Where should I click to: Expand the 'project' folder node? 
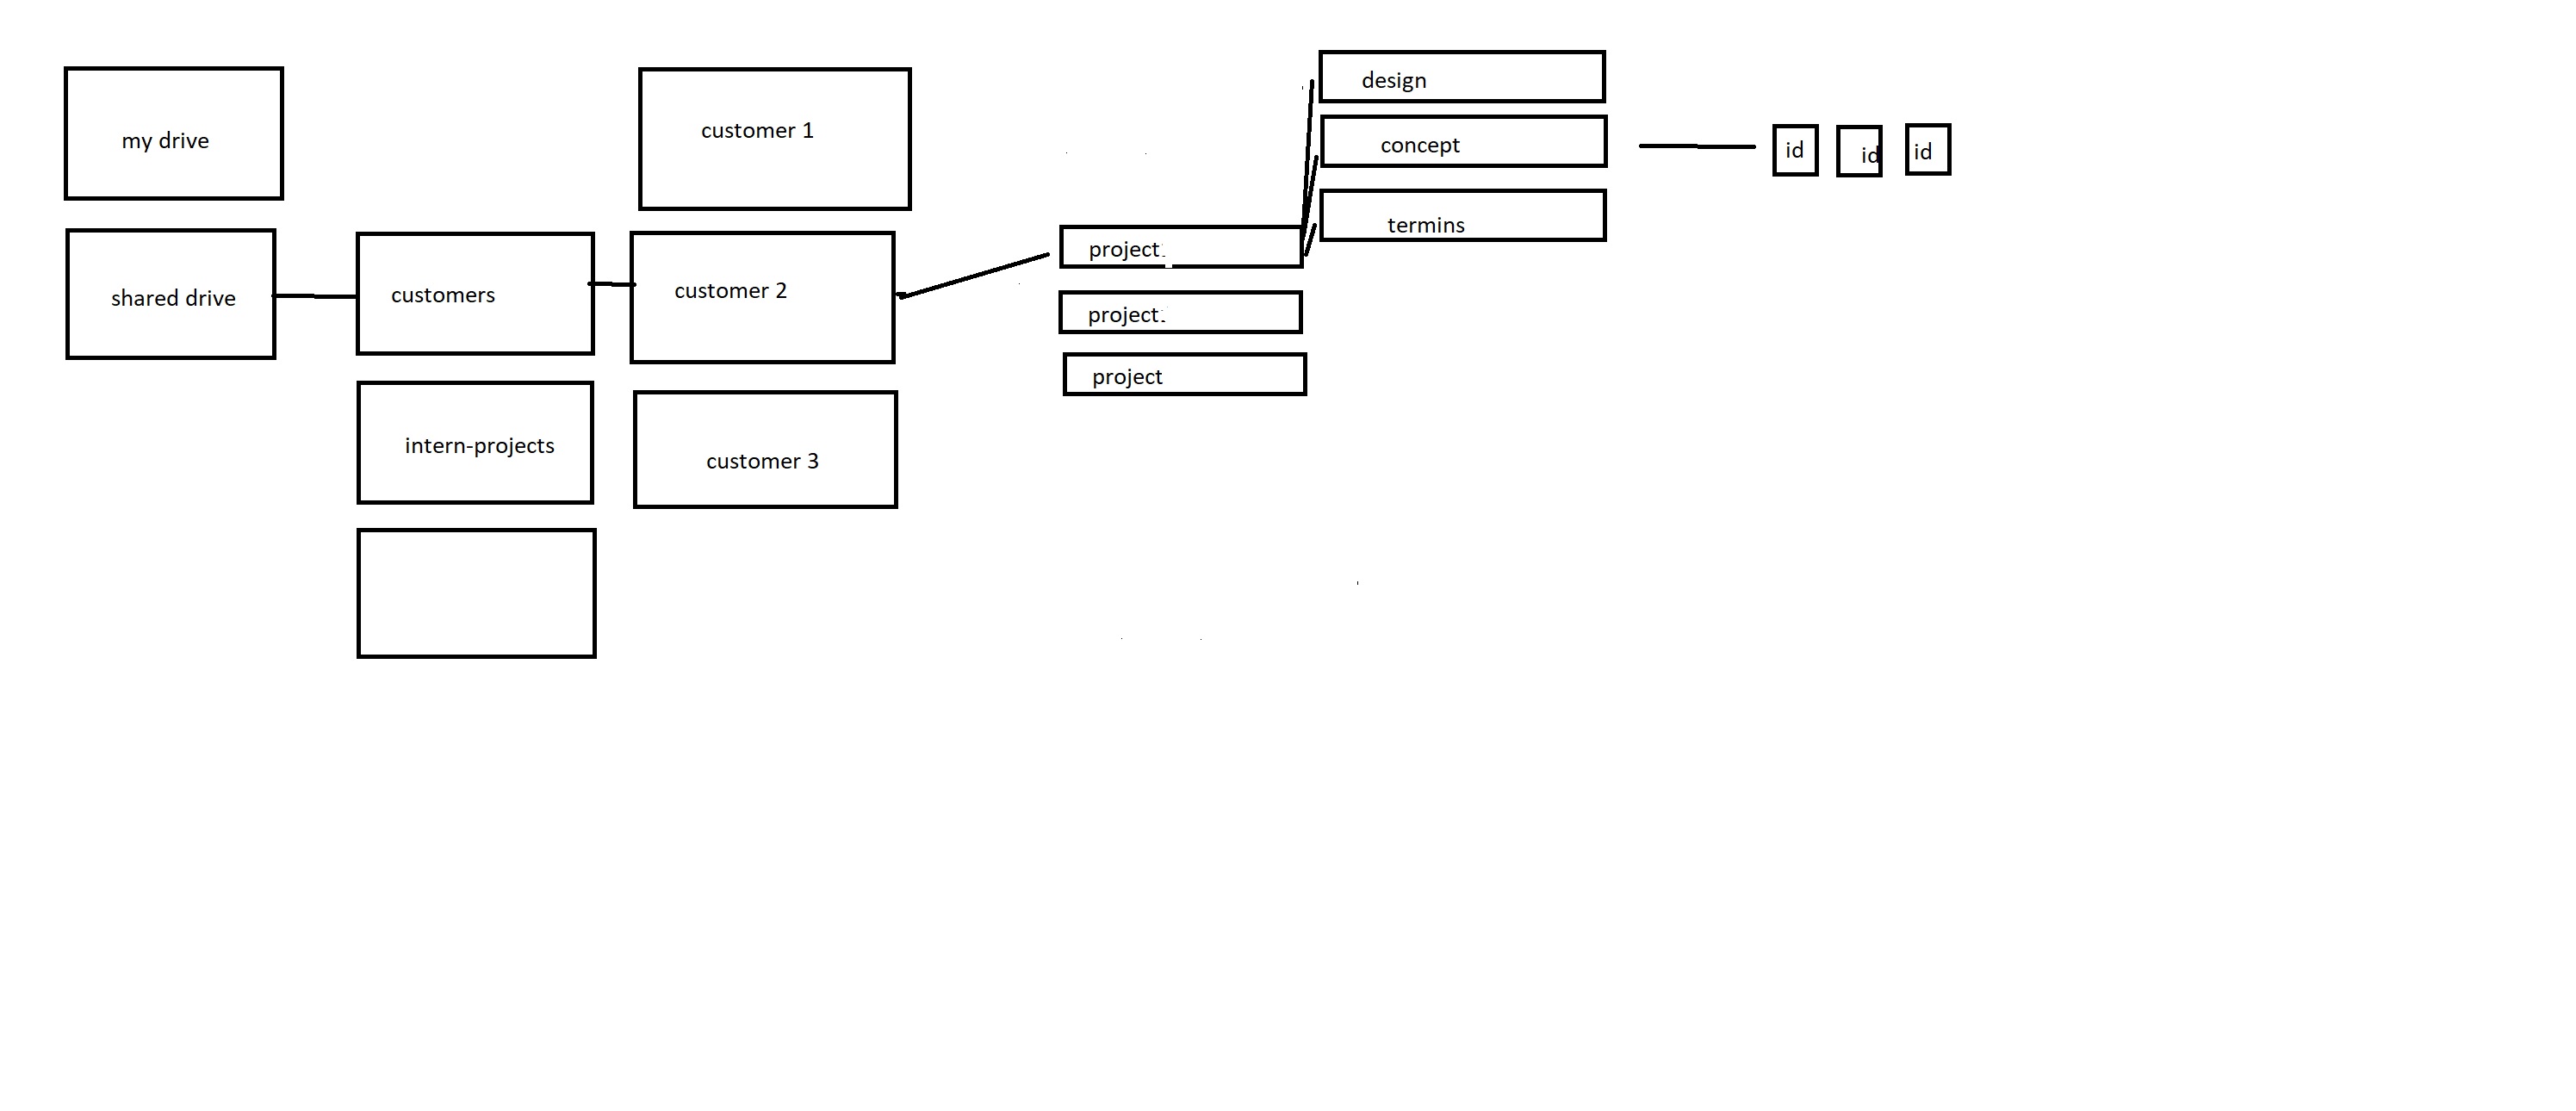[x=1180, y=251]
